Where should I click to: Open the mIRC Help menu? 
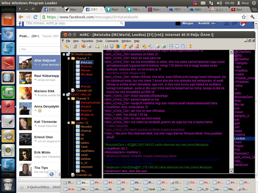point(137,41)
